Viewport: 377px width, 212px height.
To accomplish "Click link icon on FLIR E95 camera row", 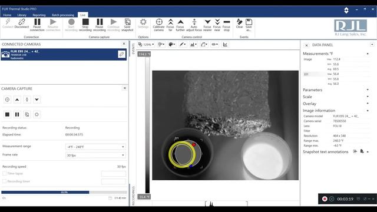I will coord(121,54).
